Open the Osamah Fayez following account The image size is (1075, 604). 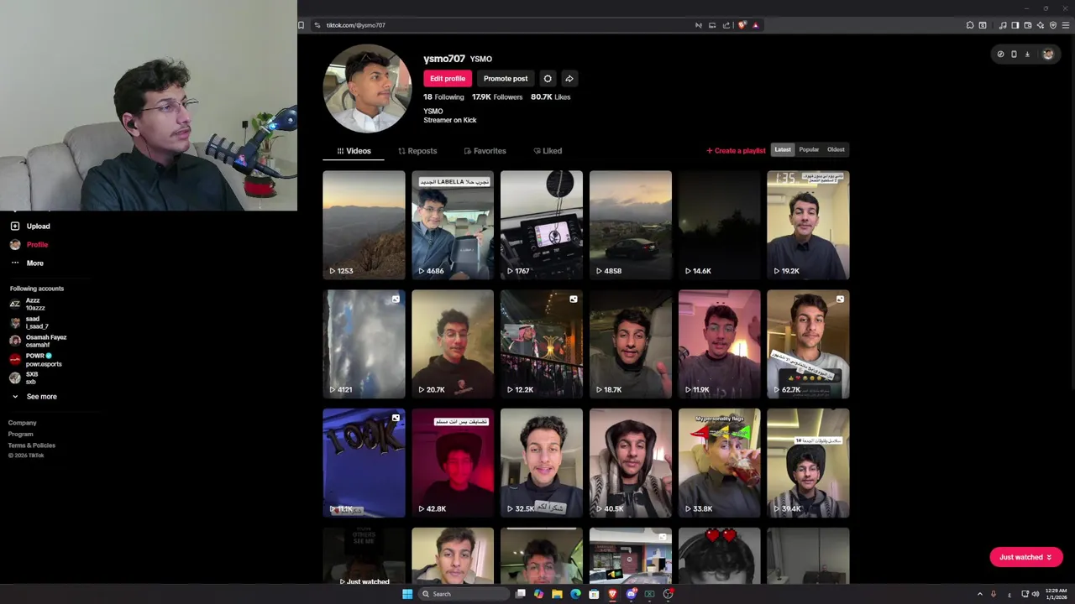[x=38, y=341]
